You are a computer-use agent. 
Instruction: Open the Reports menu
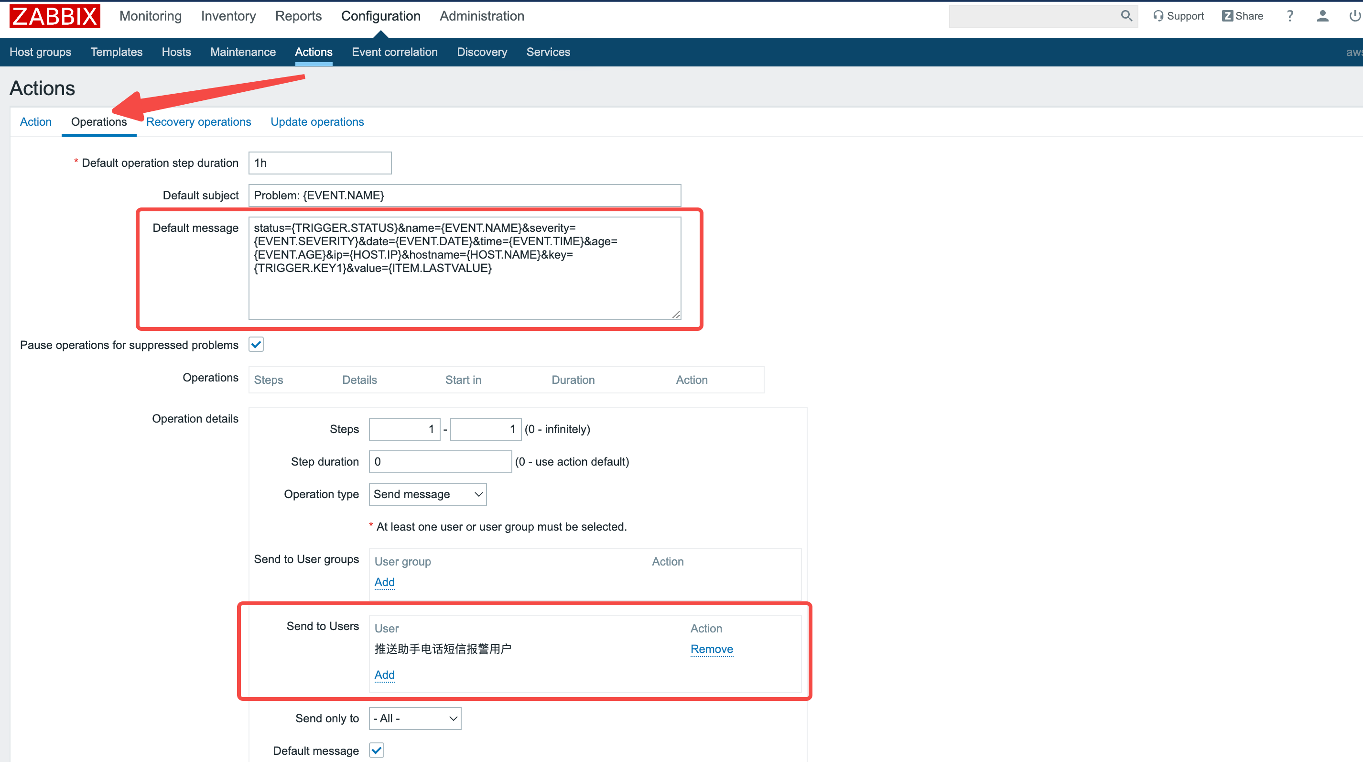click(298, 16)
